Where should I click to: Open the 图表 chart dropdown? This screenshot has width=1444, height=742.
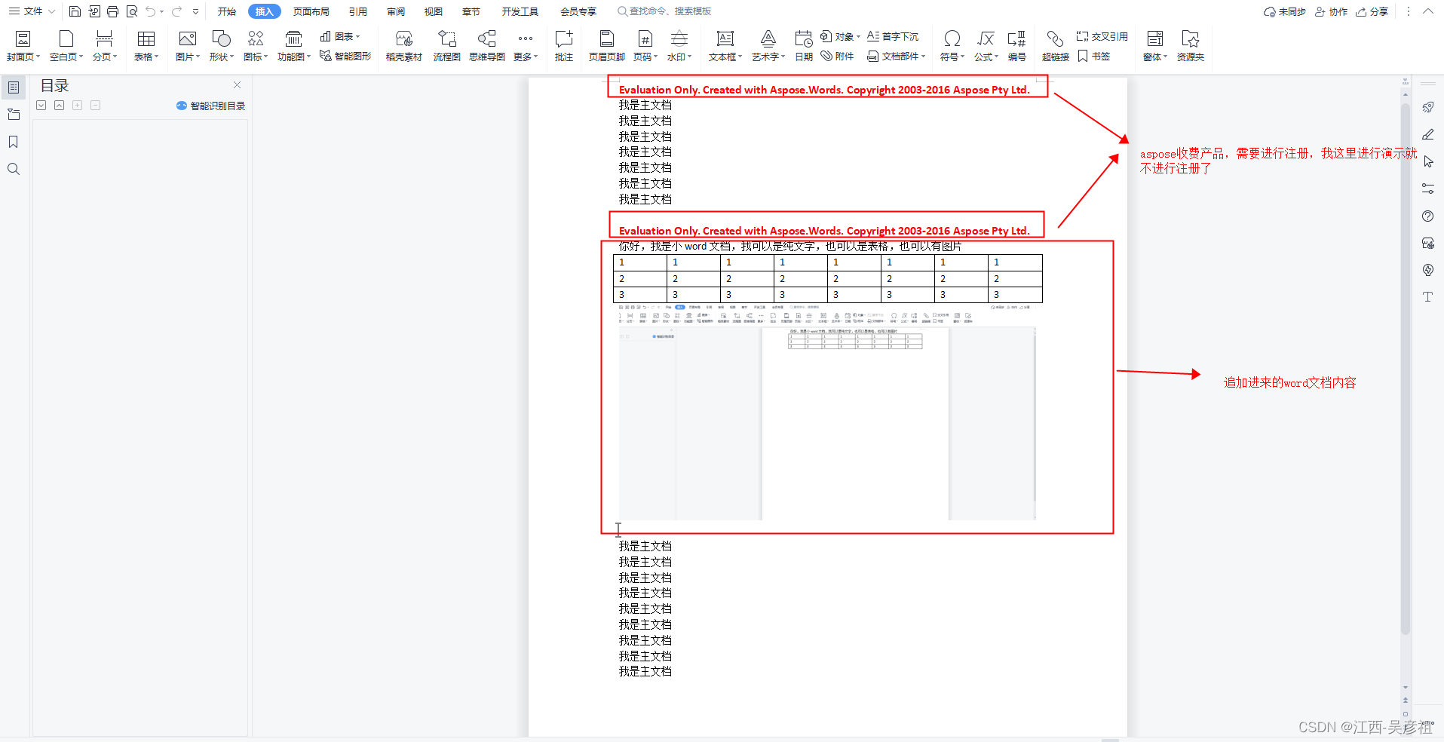pos(340,36)
